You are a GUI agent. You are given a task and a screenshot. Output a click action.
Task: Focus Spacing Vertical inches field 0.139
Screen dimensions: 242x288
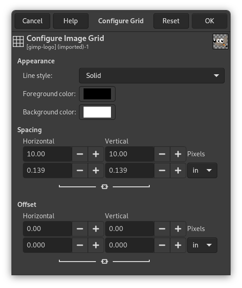pyautogui.click(x=130, y=170)
